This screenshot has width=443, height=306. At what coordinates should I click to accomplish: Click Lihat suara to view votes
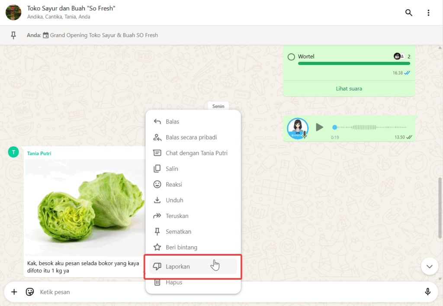(x=349, y=89)
